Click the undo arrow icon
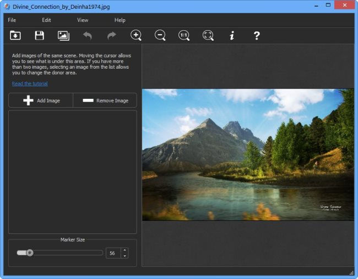 pos(88,36)
